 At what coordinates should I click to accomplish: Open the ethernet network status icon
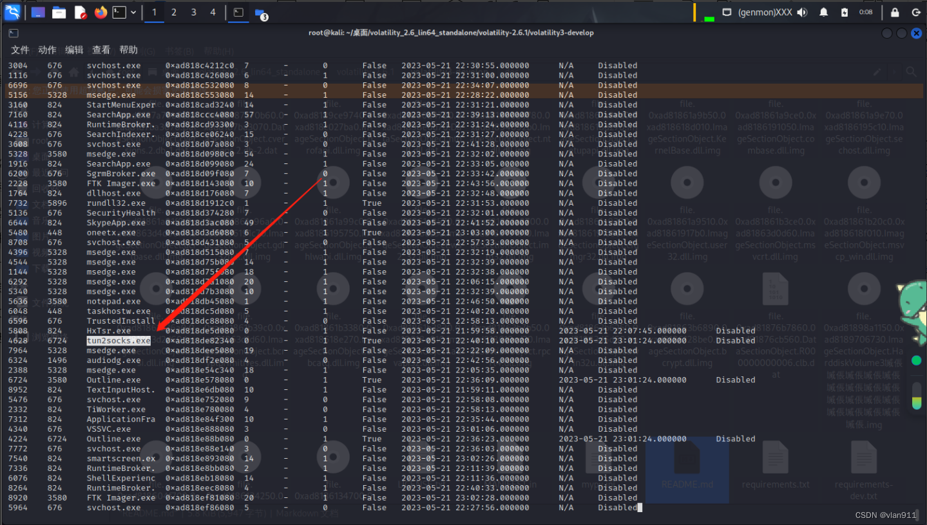pos(727,12)
